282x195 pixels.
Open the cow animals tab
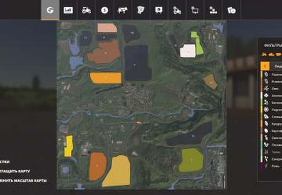tap(123, 10)
